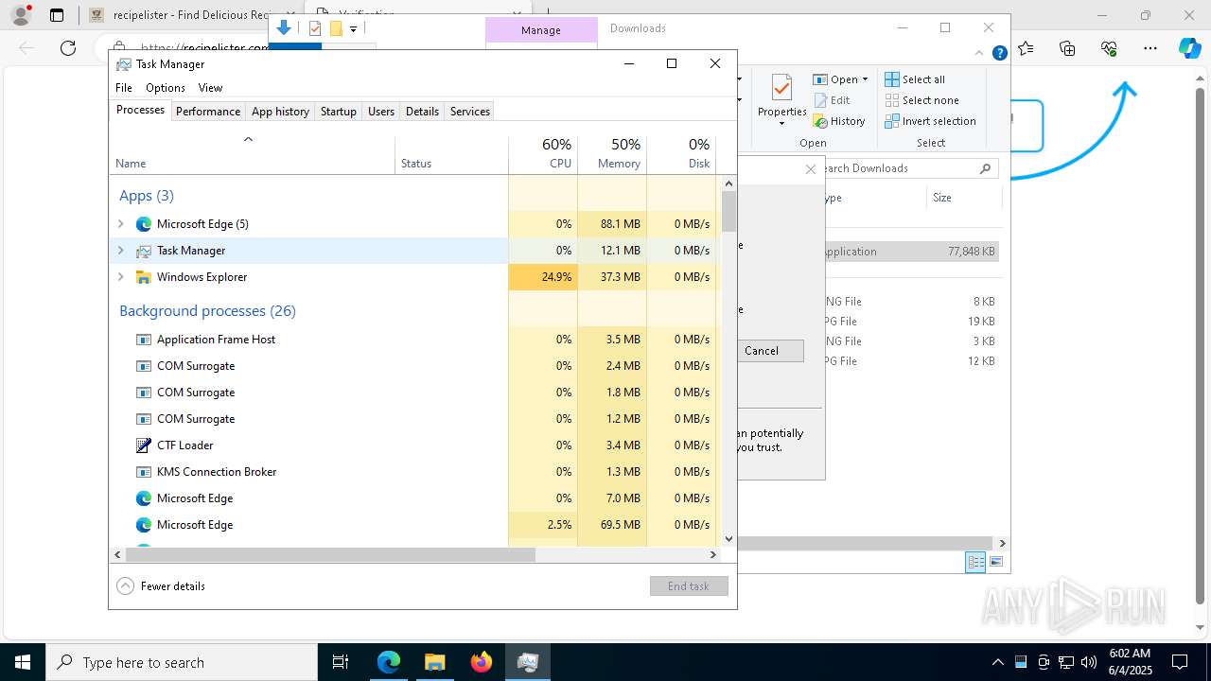The width and height of the screenshot is (1211, 681).
Task: Sort processes by the Name column header
Action: (252, 154)
